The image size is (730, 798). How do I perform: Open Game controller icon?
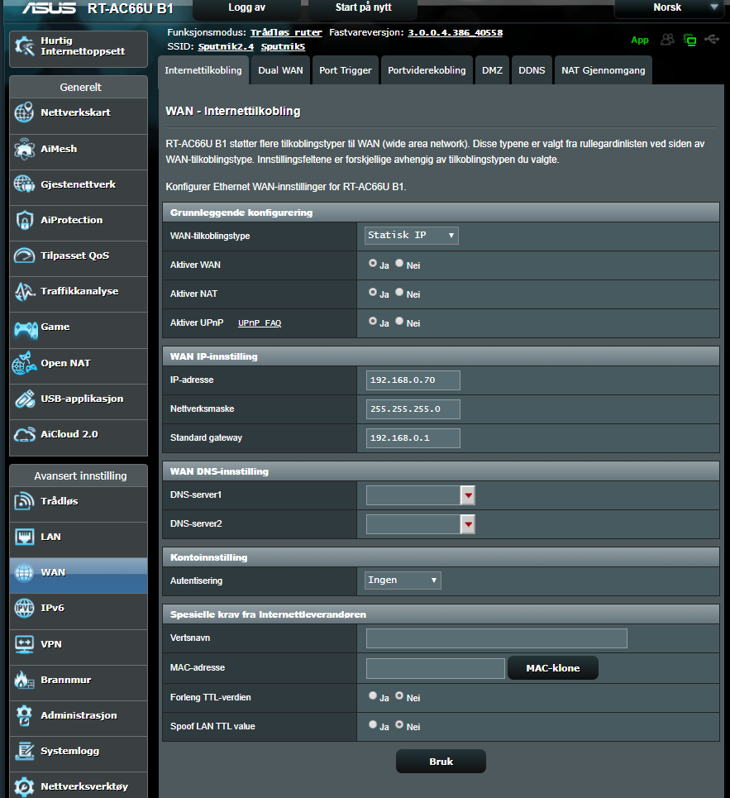click(26, 329)
